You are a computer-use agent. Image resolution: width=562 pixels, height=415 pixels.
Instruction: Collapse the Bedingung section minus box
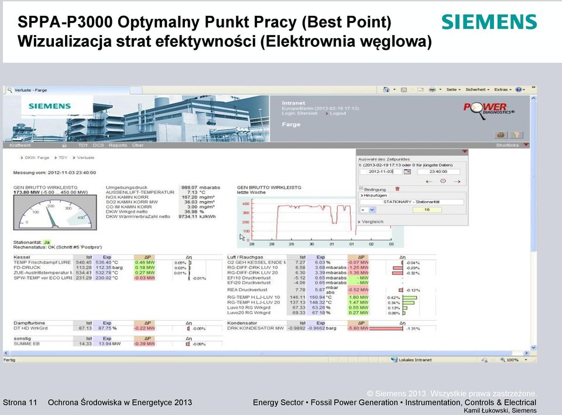[x=361, y=189]
